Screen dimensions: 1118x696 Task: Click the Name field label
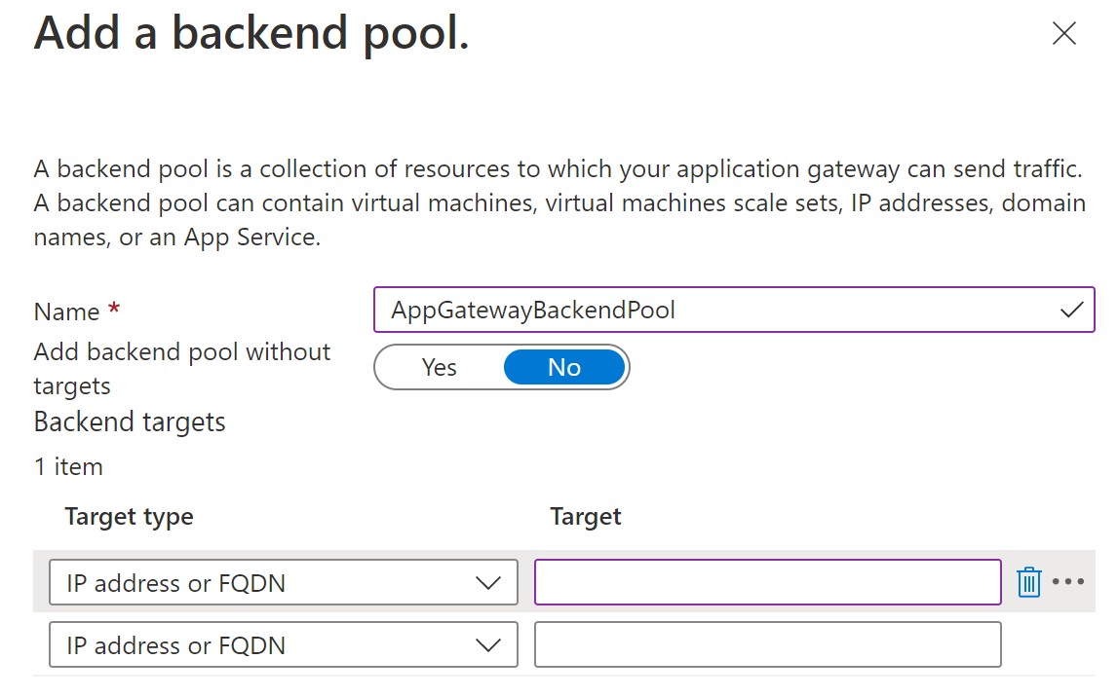[x=66, y=311]
